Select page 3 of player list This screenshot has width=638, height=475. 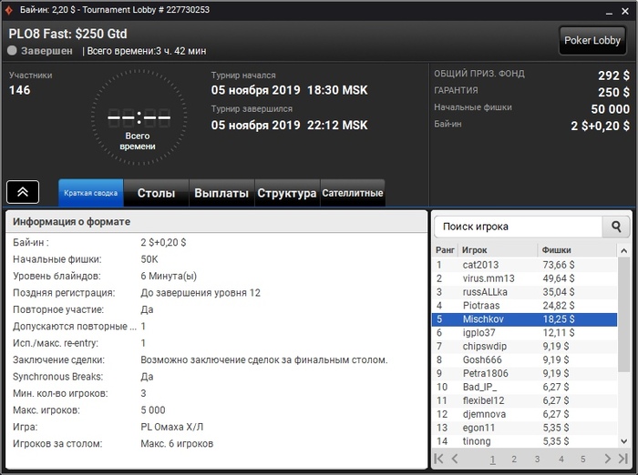click(537, 460)
